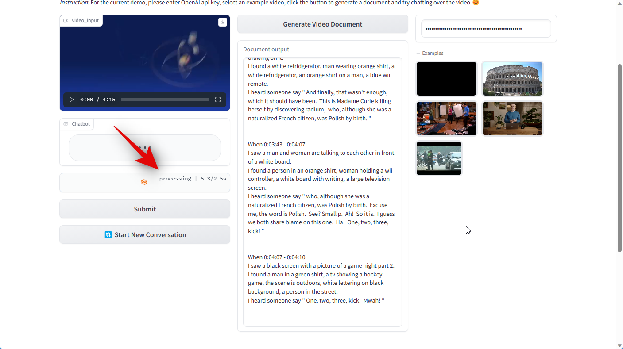Click the "Document output" label
The width and height of the screenshot is (623, 349).
pyautogui.click(x=266, y=50)
